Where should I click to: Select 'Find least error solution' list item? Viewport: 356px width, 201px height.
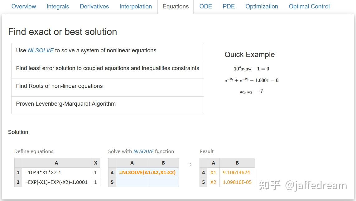click(x=108, y=68)
